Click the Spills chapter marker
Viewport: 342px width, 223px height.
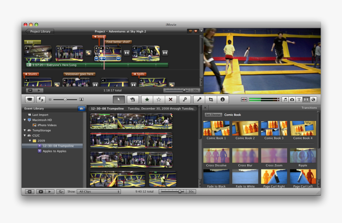[139, 74]
